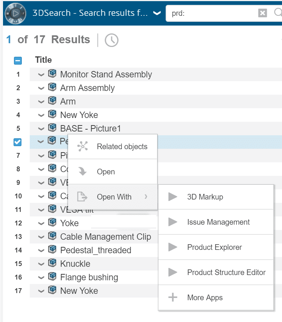Open with Product Explorer app
This screenshot has height=322, width=282.
pos(216,247)
